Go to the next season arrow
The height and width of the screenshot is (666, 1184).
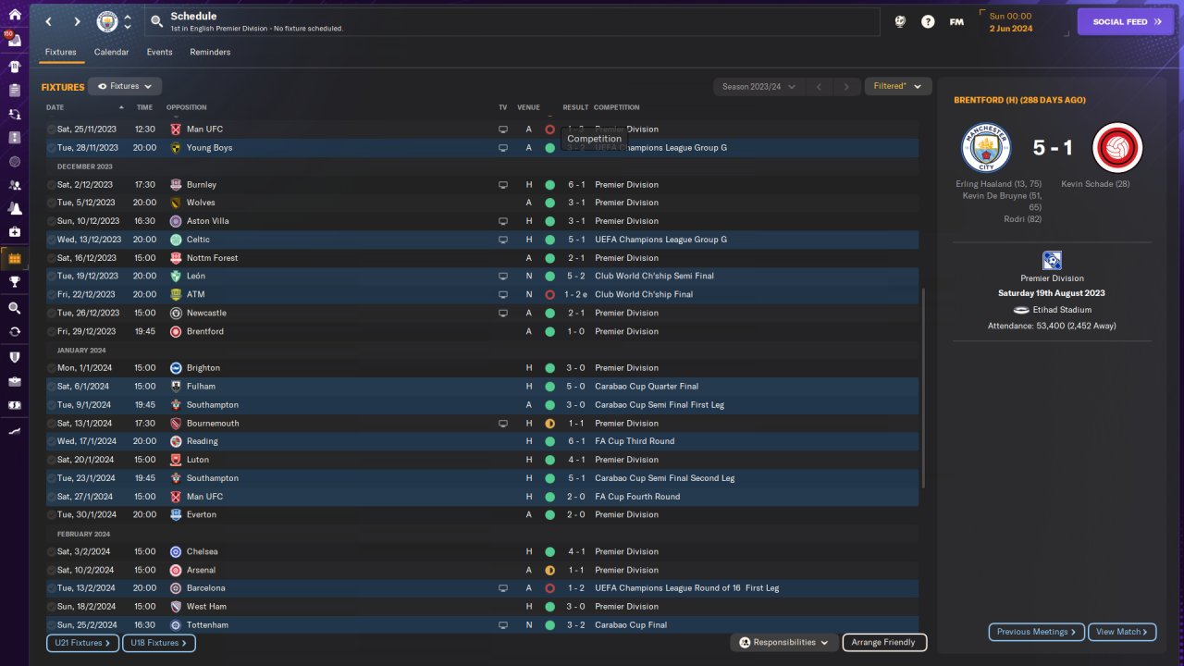pyautogui.click(x=846, y=86)
